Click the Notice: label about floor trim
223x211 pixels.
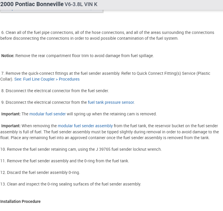click(x=8, y=56)
